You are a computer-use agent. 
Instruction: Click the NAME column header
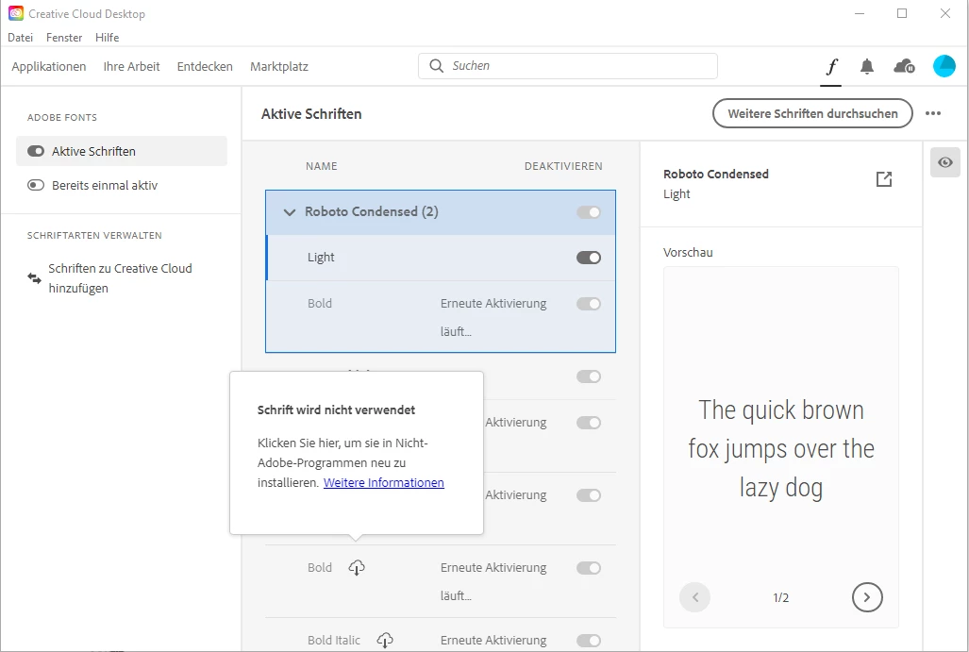point(322,166)
